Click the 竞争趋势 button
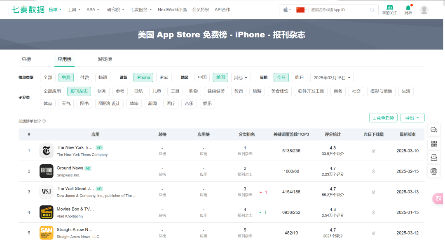Screen dimensions: 445x244 [x=383, y=118]
